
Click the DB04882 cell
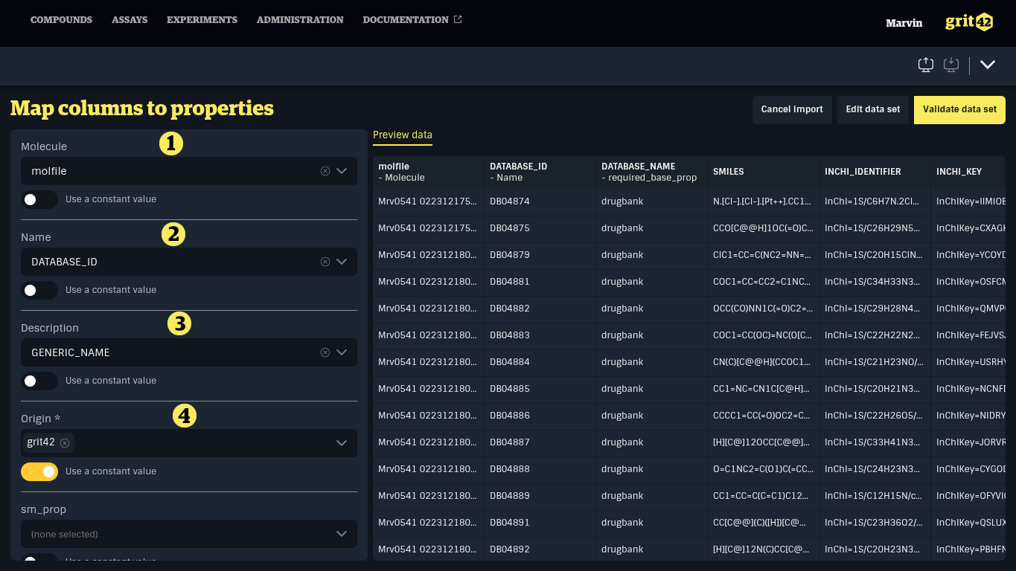pyautogui.click(x=540, y=309)
